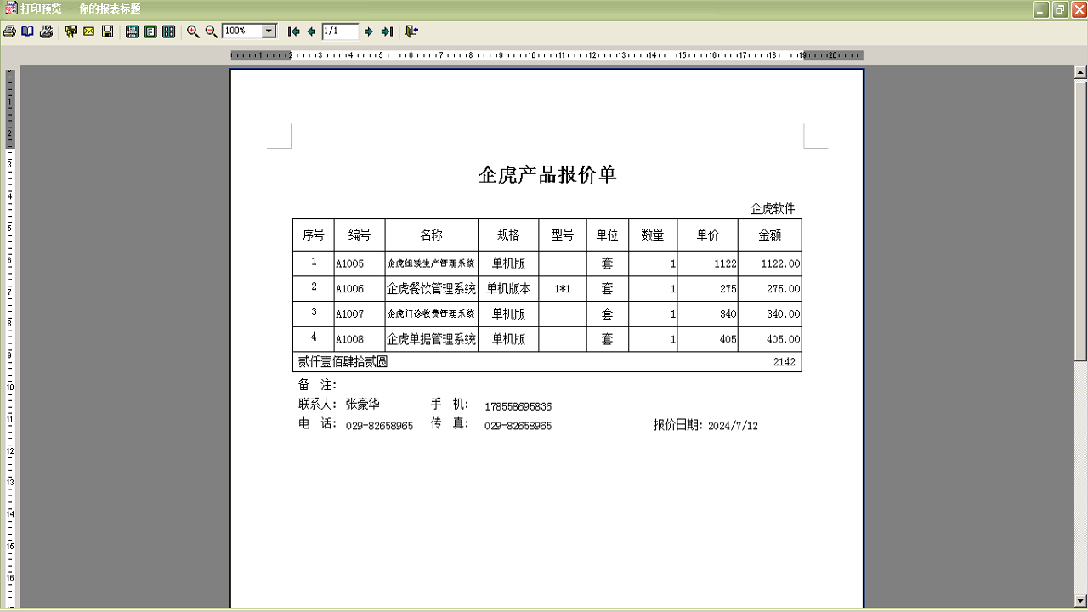Jump to the first page arrow

pos(293,31)
